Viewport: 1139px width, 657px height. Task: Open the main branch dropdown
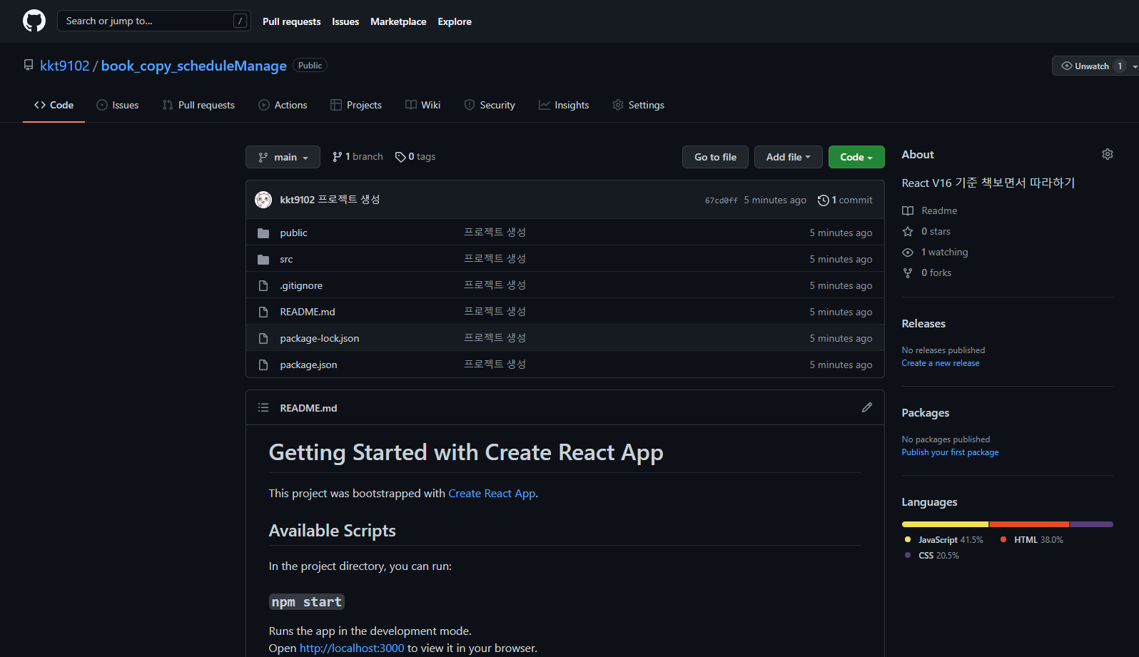[283, 157]
